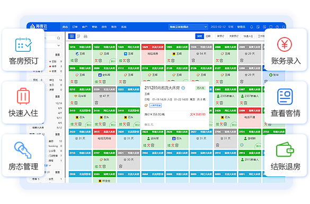Click the printer icon in room toolbar
The height and width of the screenshot is (204, 310).
tap(85, 36)
